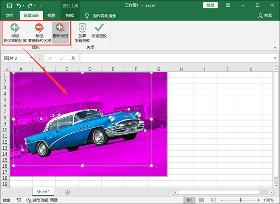Click the Sheet1 worksheet tab
Viewport: 280px width, 204px height.
coord(43,192)
